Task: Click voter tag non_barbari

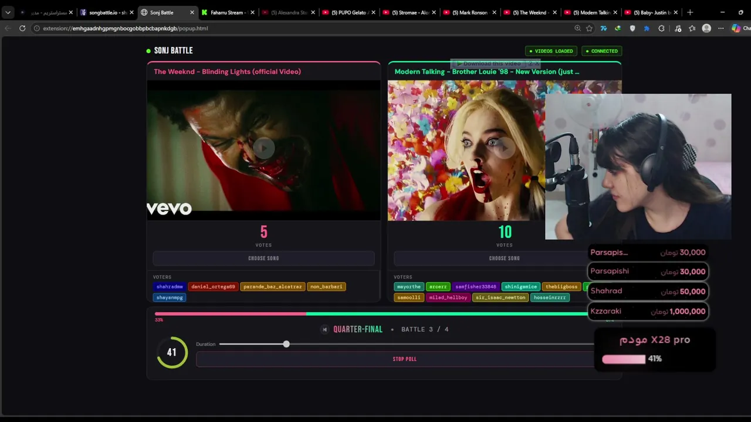Action: tap(326, 287)
